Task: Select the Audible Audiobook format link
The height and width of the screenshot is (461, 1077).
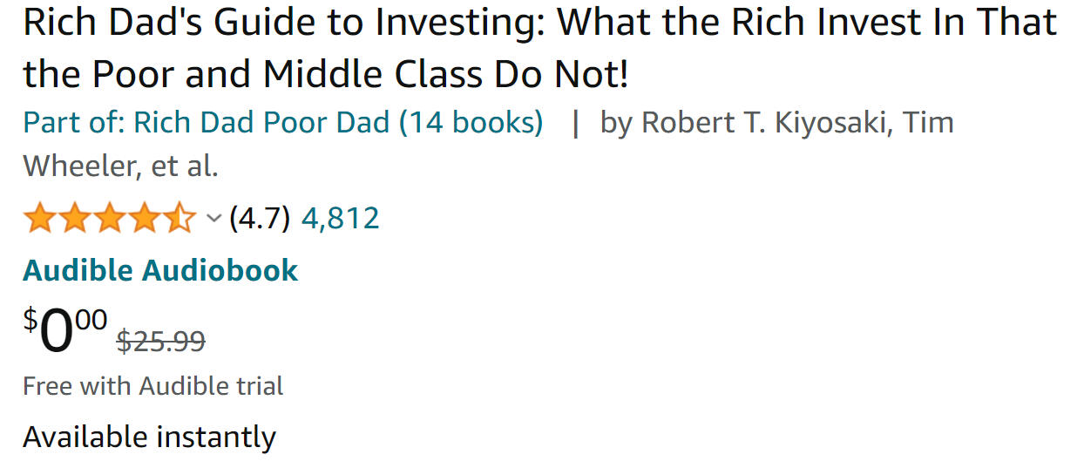Action: 160,270
